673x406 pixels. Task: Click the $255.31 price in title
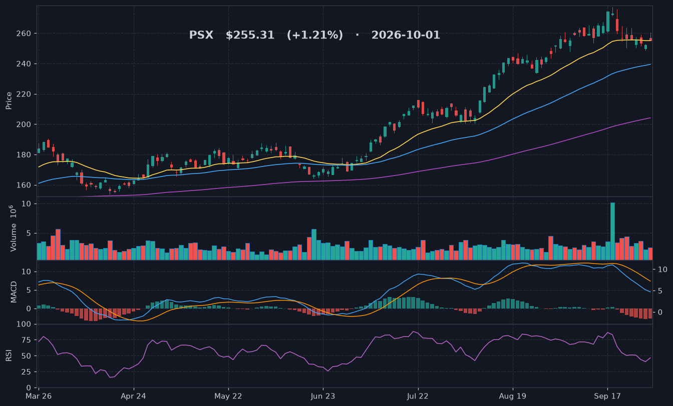point(250,35)
